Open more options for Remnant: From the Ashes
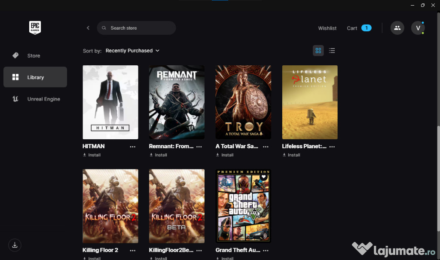 [x=199, y=147]
